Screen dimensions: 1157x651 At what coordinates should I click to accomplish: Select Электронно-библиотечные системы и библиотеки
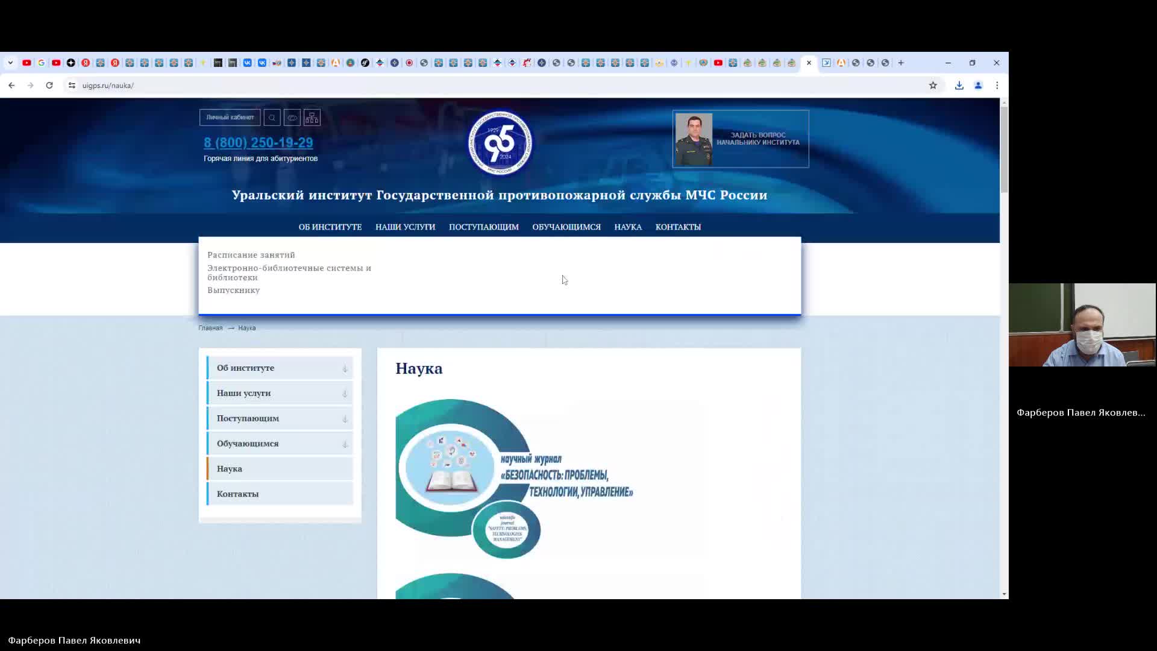[x=289, y=272]
